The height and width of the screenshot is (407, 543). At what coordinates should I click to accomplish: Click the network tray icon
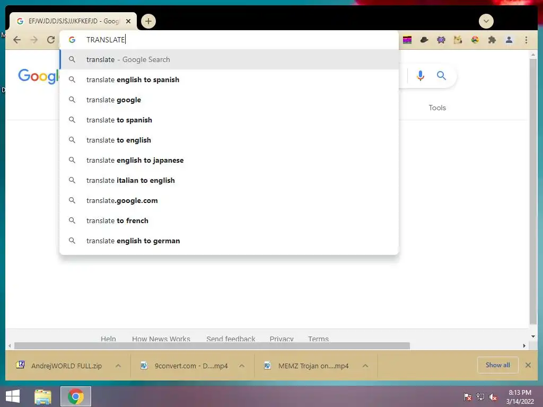480,397
